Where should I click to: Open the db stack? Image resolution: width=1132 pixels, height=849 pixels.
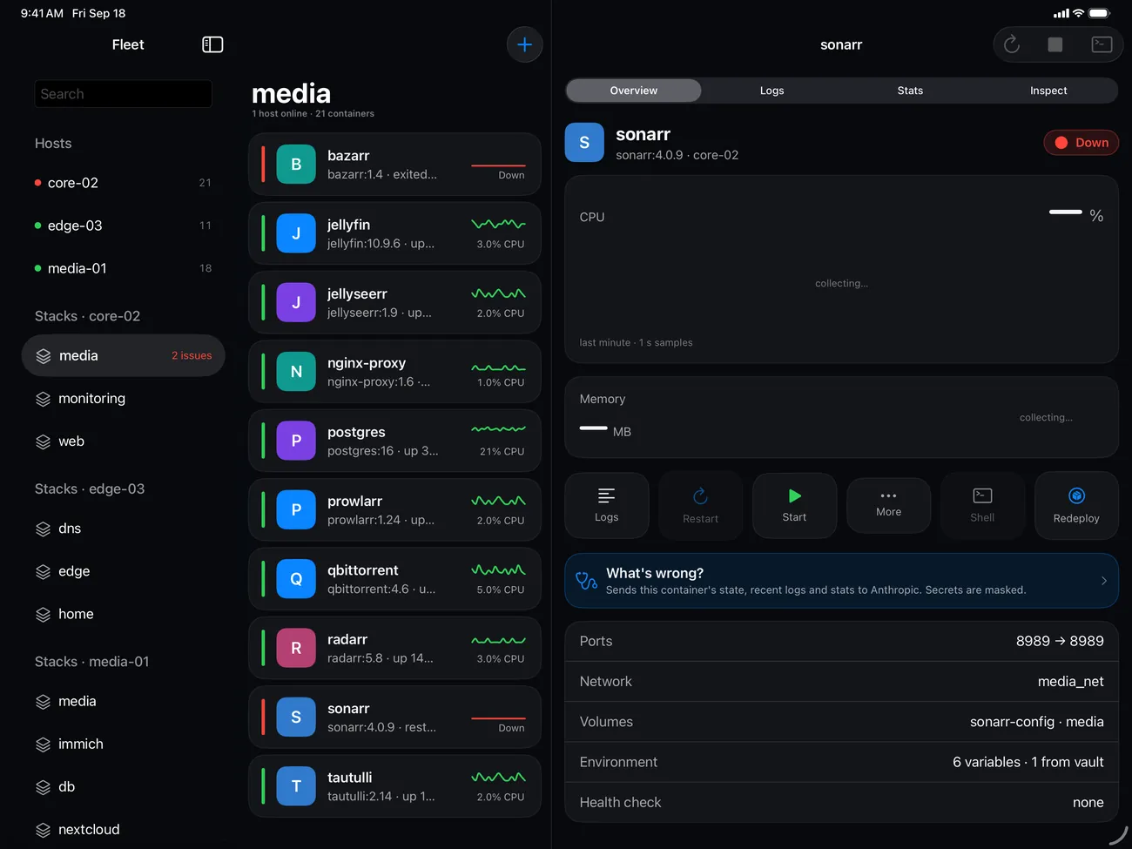click(x=123, y=787)
